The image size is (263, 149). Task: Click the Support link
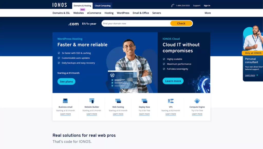196,6
